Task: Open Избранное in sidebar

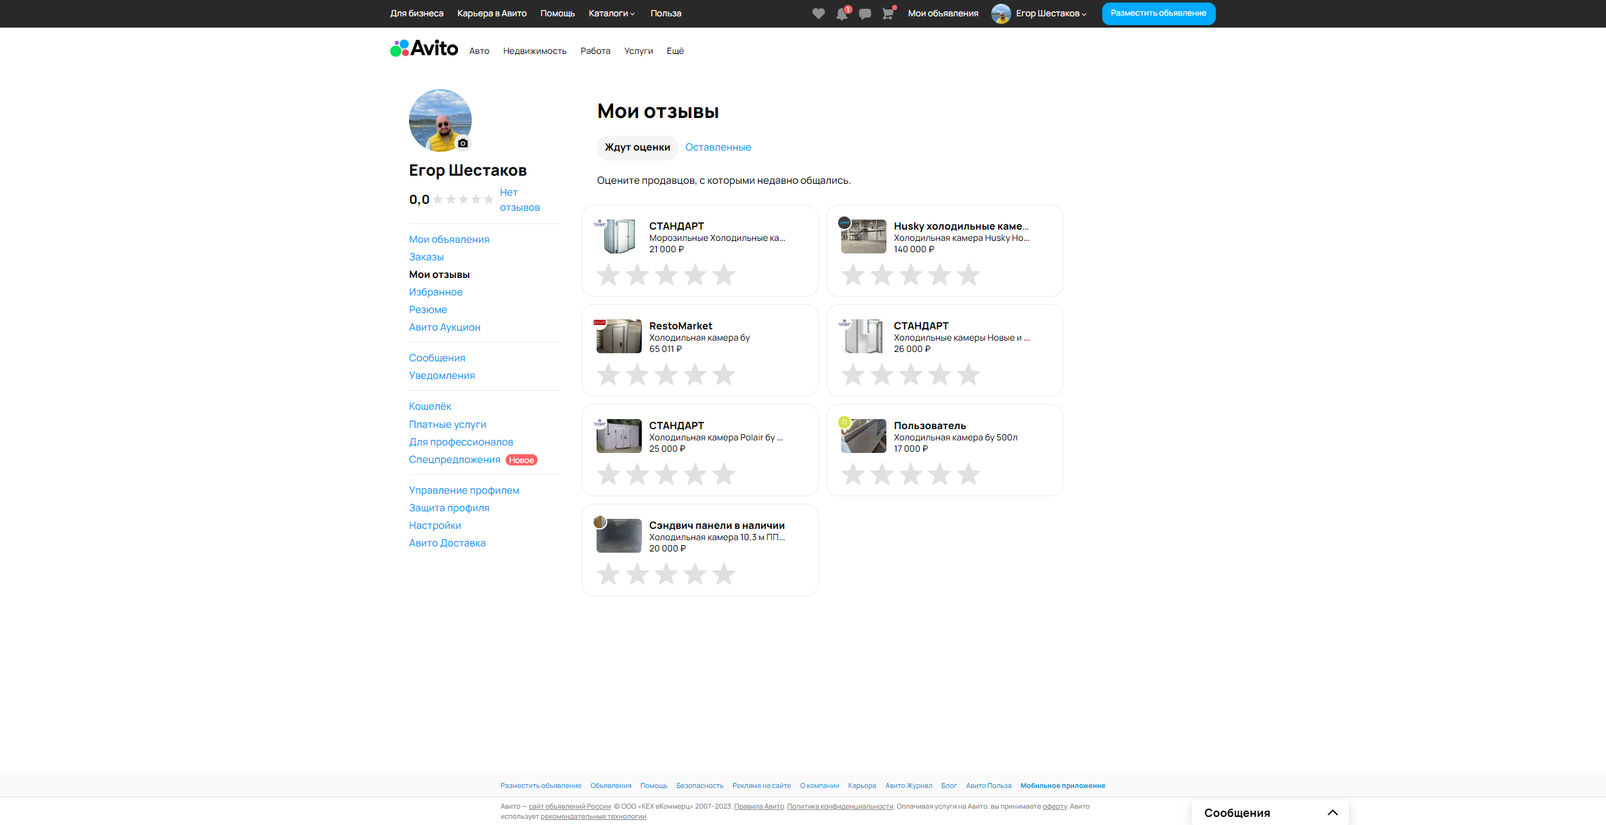Action: pos(436,292)
